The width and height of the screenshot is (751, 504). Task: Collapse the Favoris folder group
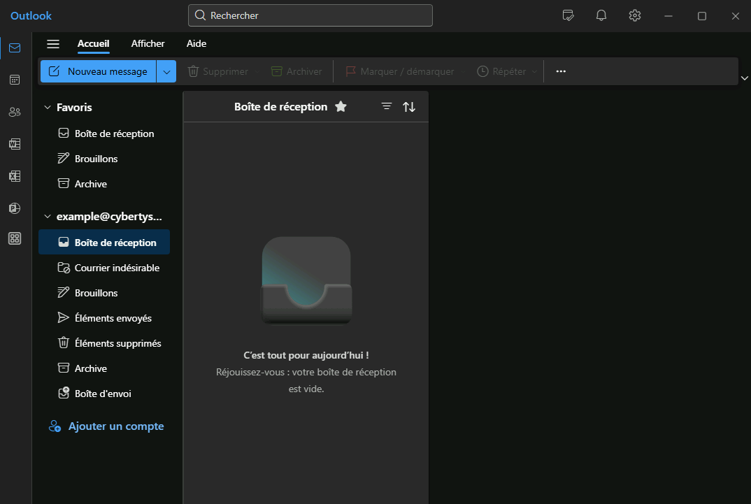pos(48,108)
